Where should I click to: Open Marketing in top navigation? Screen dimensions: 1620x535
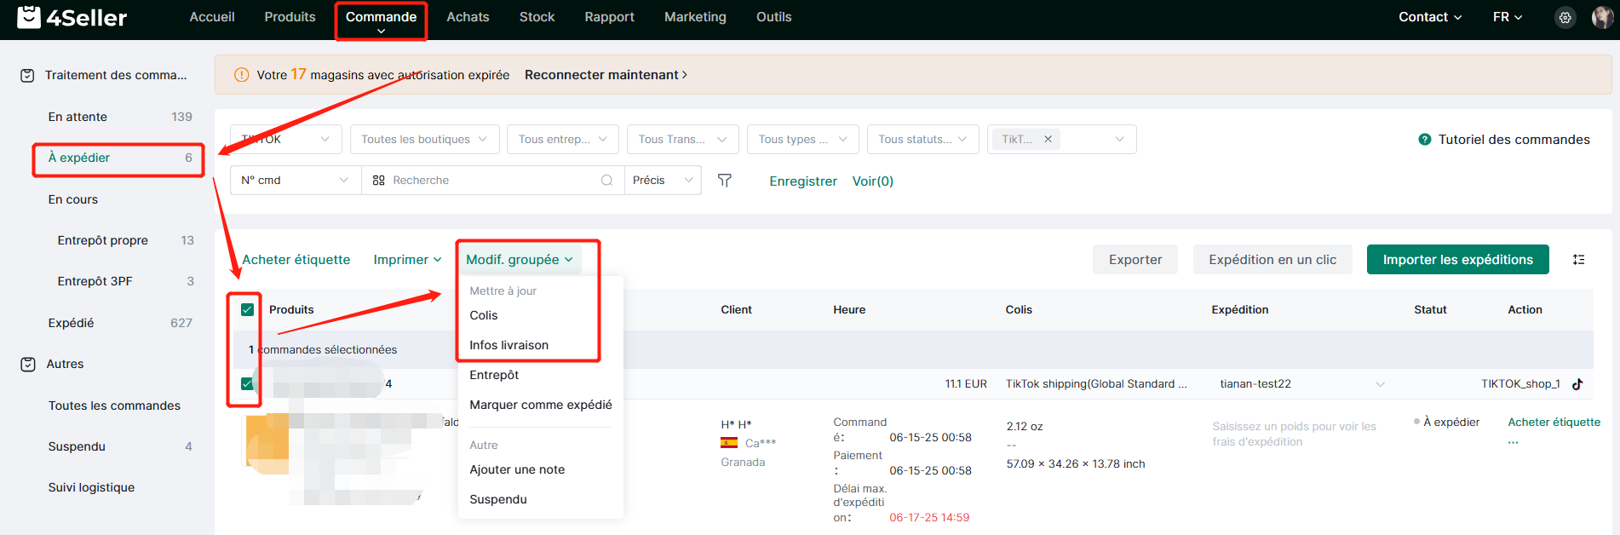coord(695,17)
